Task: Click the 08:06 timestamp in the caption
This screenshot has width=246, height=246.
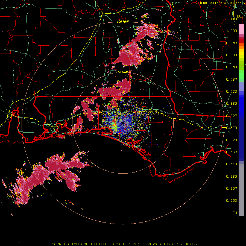Action: click(x=191, y=244)
